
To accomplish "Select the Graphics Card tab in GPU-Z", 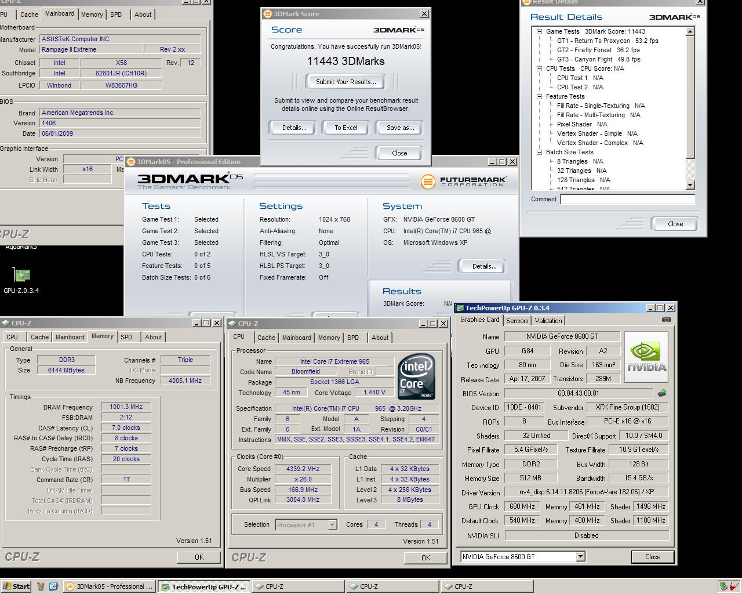I will [479, 320].
